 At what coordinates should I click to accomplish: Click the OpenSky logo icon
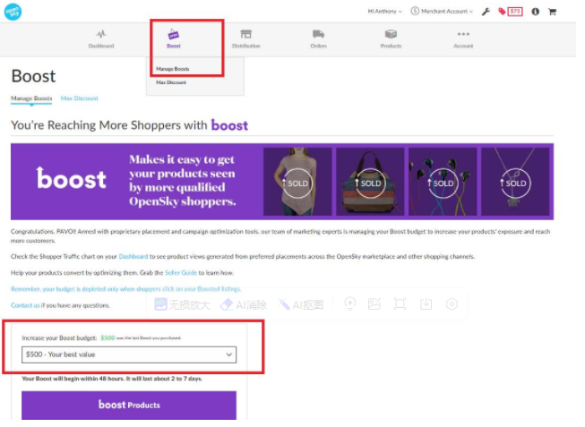(x=13, y=12)
